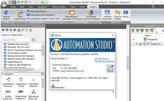Select the Unidirectional Pump with component
This screenshot has height=101, width=164.
click(8, 82)
